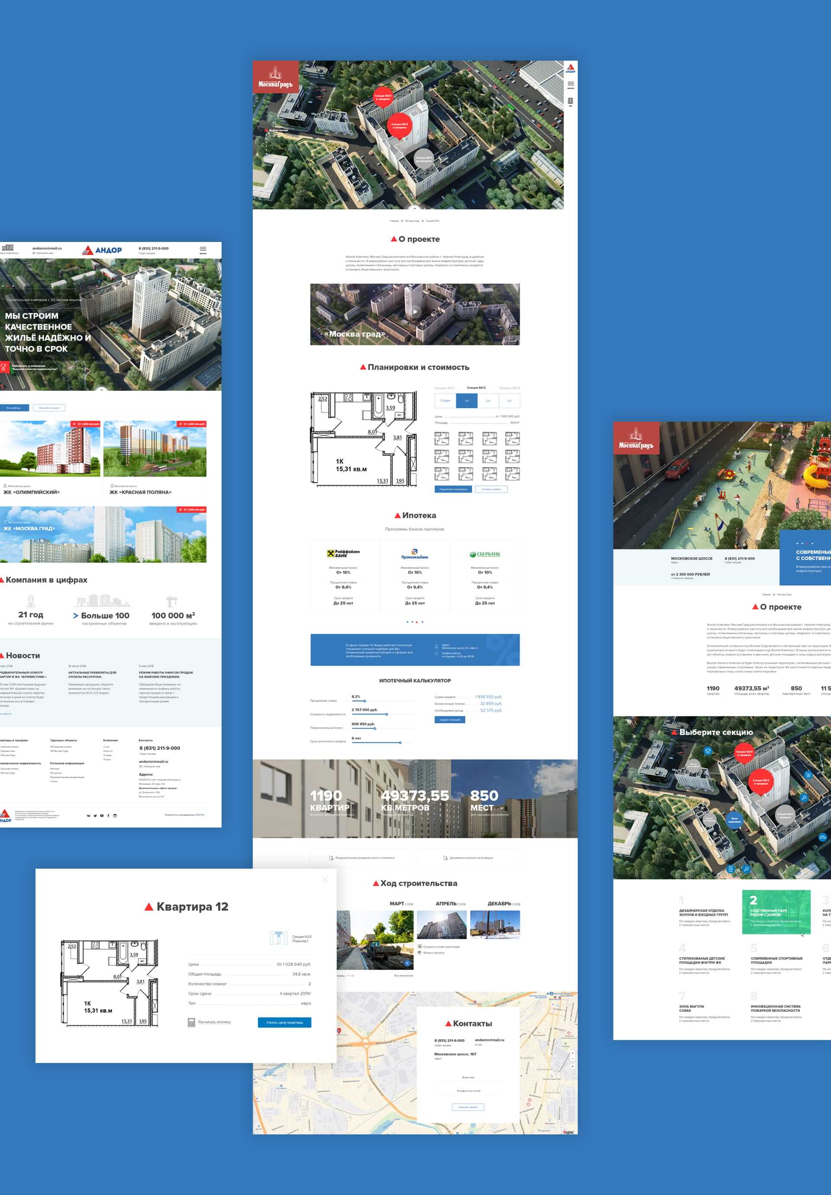Screen dimensions: 831x1195
Task: Click the Узнать цену квартиры button
Action: (284, 1022)
